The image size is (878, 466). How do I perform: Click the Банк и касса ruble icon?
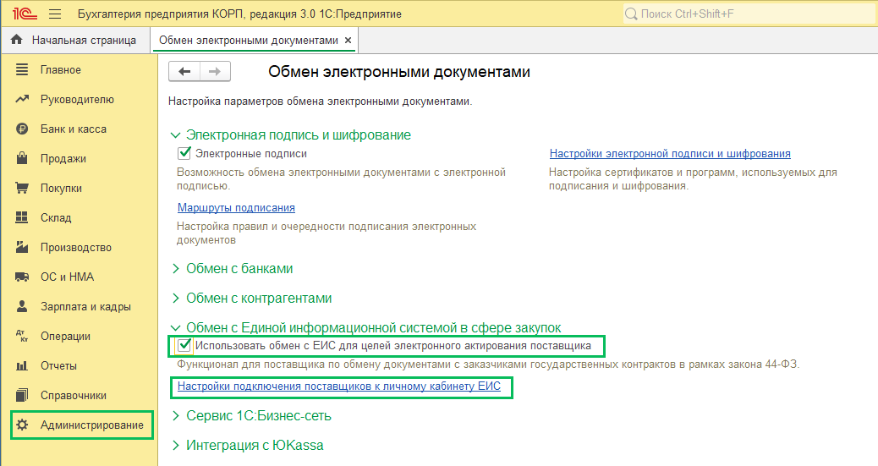tap(22, 129)
